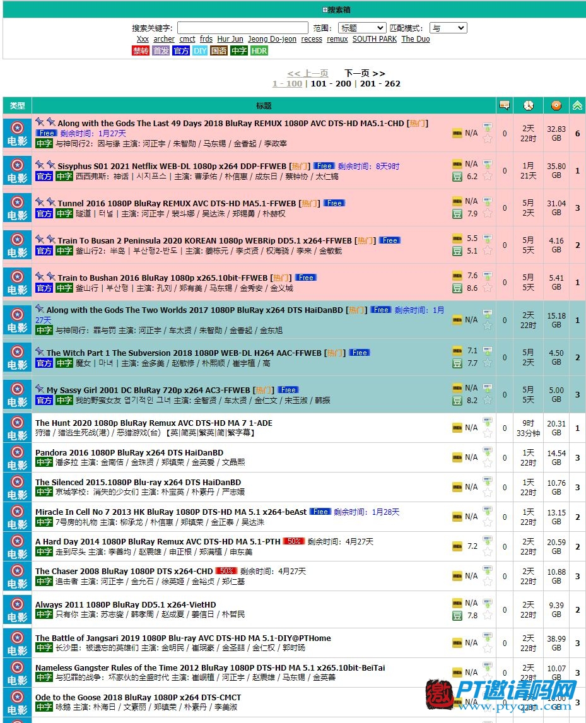
Task: Filter by the green 中字 tag in search box
Action: (x=239, y=50)
